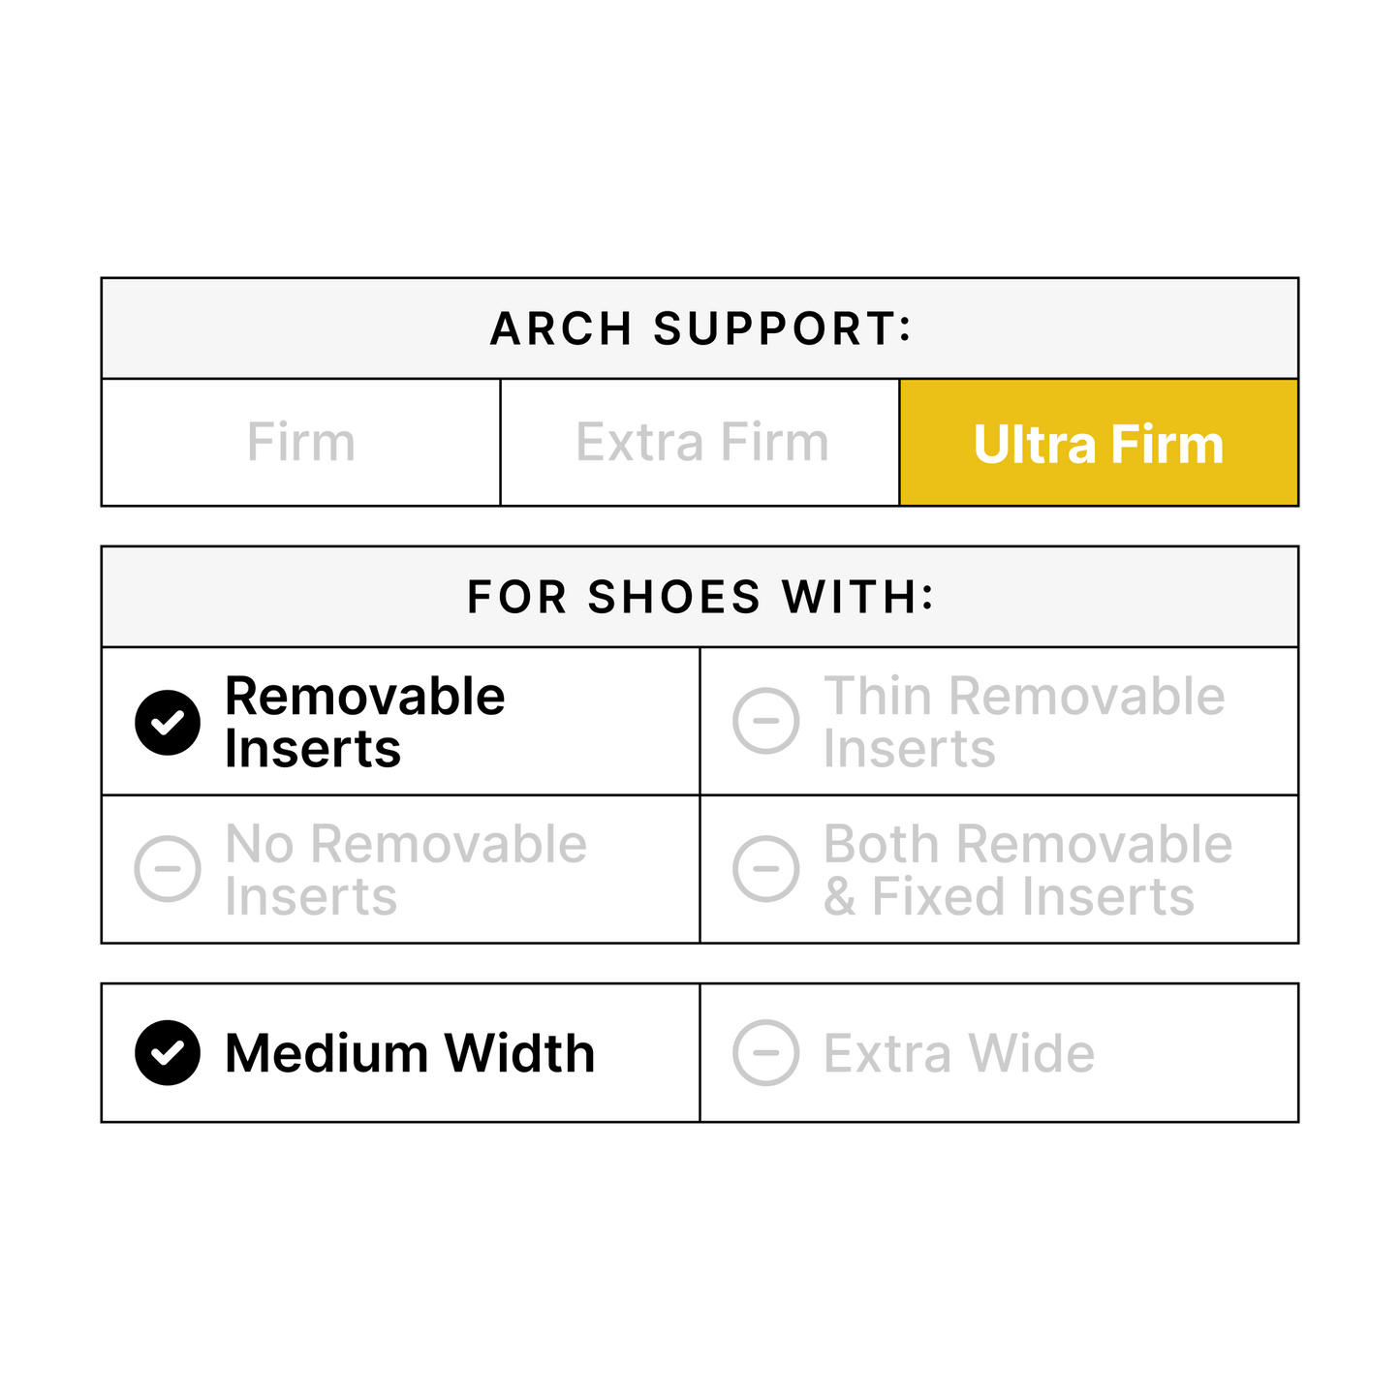Click the FOR SHOES WITH heading
The height and width of the screenshot is (1400, 1400).
(700, 597)
